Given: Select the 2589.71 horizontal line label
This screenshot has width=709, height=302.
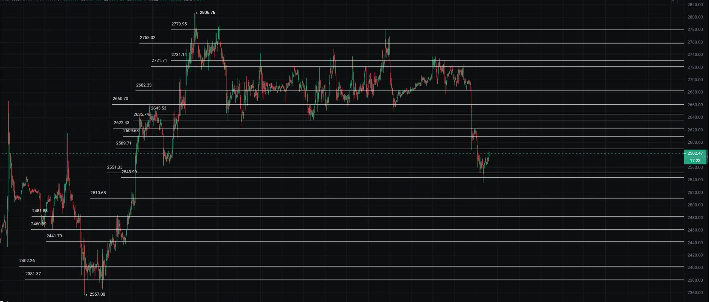Looking at the screenshot, I should 123,143.
